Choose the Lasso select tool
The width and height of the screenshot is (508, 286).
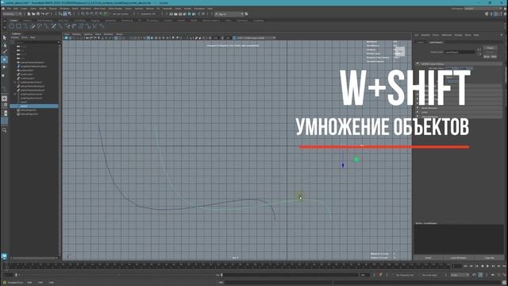coord(5,45)
